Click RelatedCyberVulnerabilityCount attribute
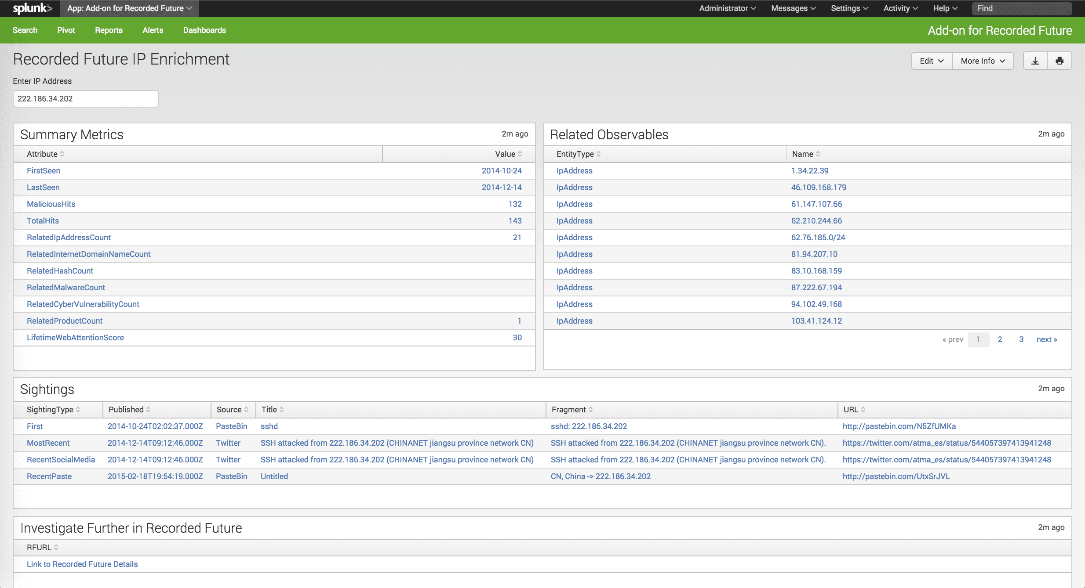The height and width of the screenshot is (588, 1085). tap(83, 304)
